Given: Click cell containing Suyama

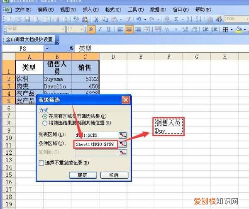Looking at the screenshot, I should (x=57, y=79).
